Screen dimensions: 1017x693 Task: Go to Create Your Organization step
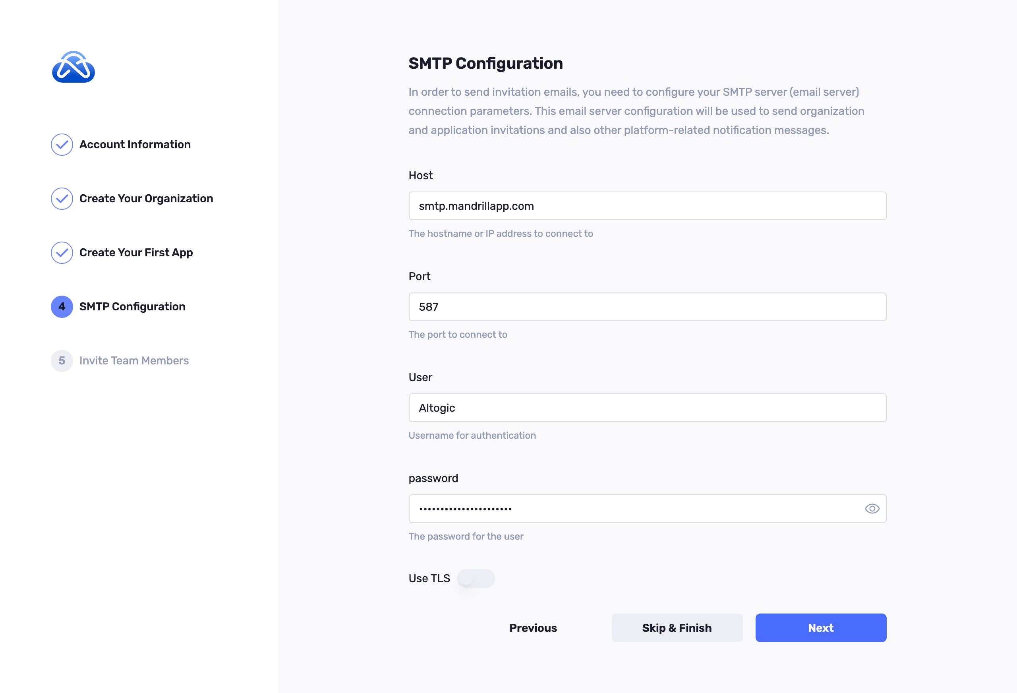[146, 199]
